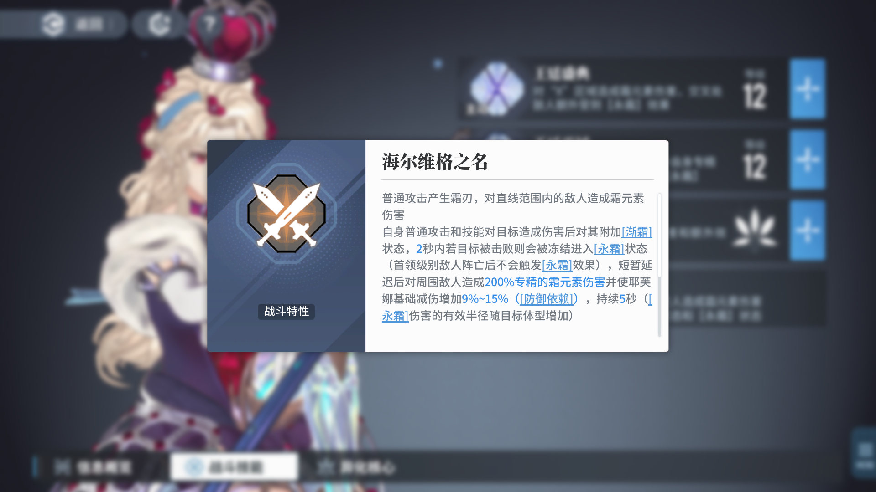
Task: Open the [渐霜] keyword link
Action: coord(637,232)
